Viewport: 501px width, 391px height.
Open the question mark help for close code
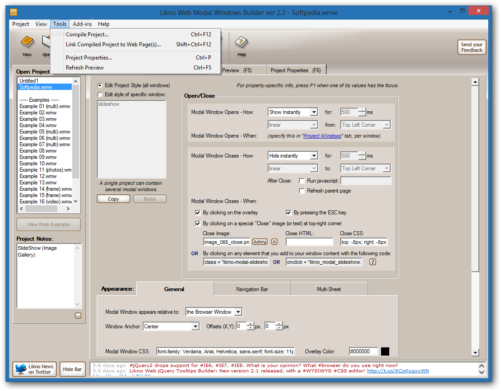(x=372, y=262)
